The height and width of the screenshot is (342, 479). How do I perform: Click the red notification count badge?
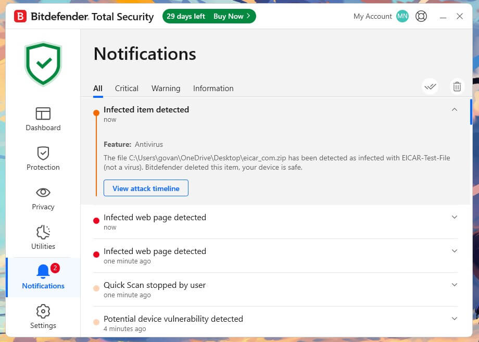tap(55, 268)
